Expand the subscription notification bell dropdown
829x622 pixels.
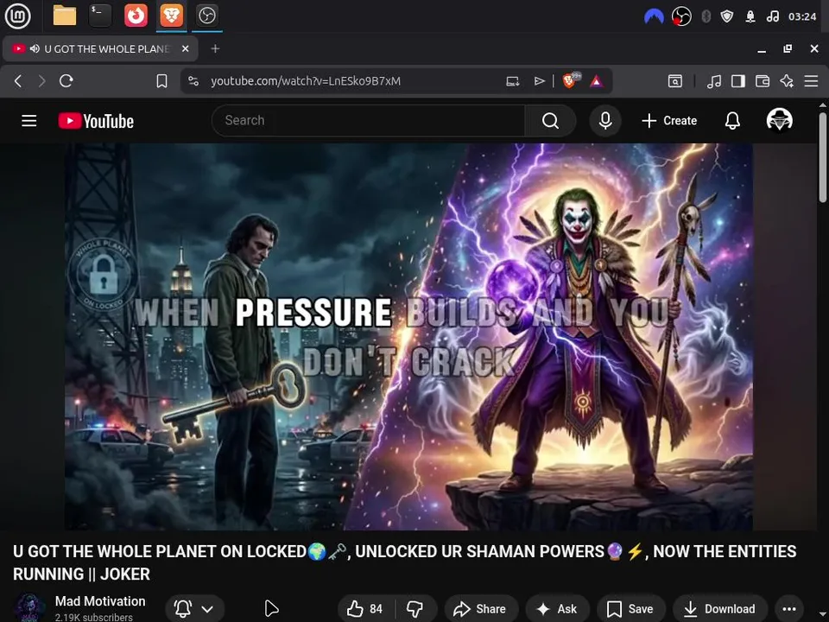click(x=194, y=609)
